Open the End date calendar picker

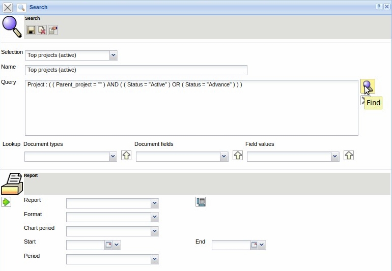tap(254, 245)
